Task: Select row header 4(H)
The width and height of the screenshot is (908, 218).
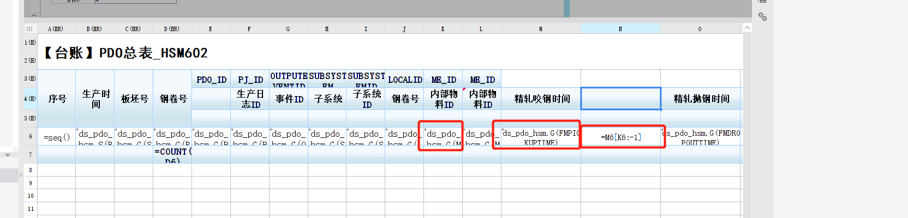Action: [x=30, y=99]
